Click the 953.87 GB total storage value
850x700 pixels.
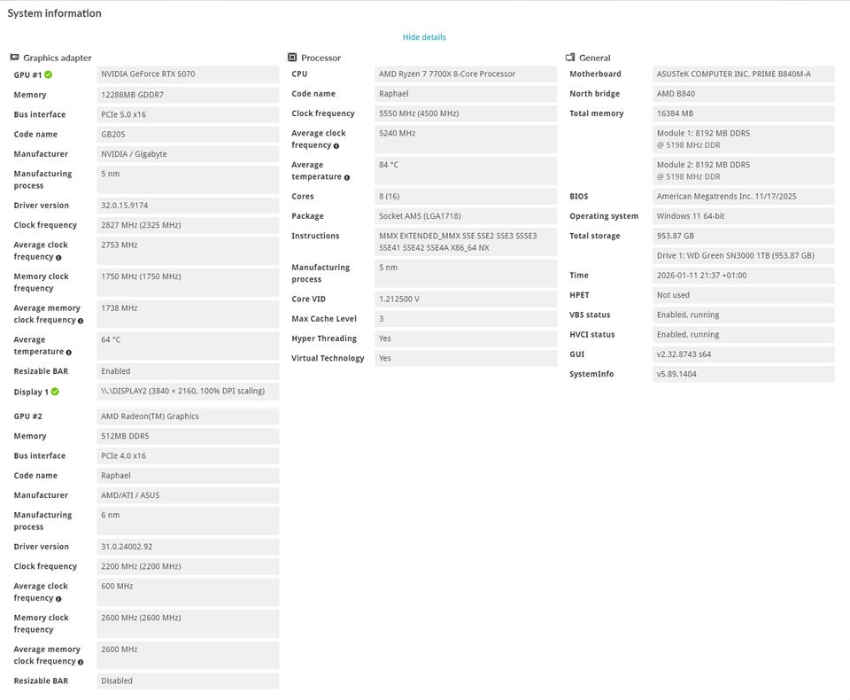[744, 236]
